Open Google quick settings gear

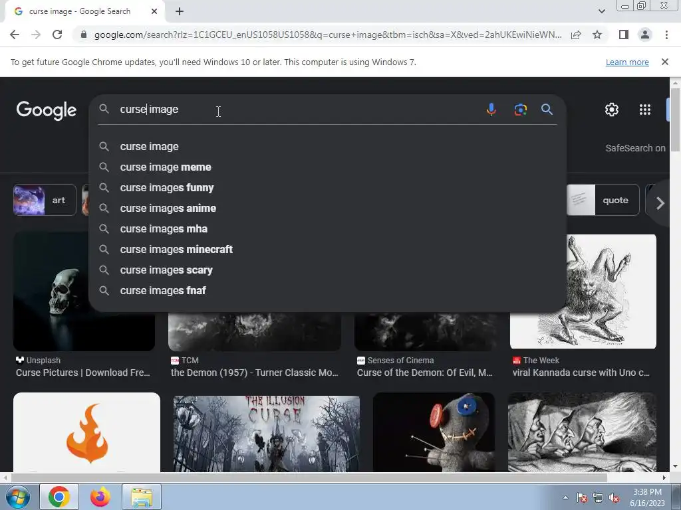point(612,110)
